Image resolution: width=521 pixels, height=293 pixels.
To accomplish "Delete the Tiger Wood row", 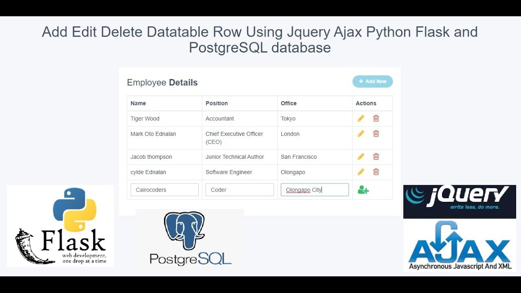I will point(376,118).
